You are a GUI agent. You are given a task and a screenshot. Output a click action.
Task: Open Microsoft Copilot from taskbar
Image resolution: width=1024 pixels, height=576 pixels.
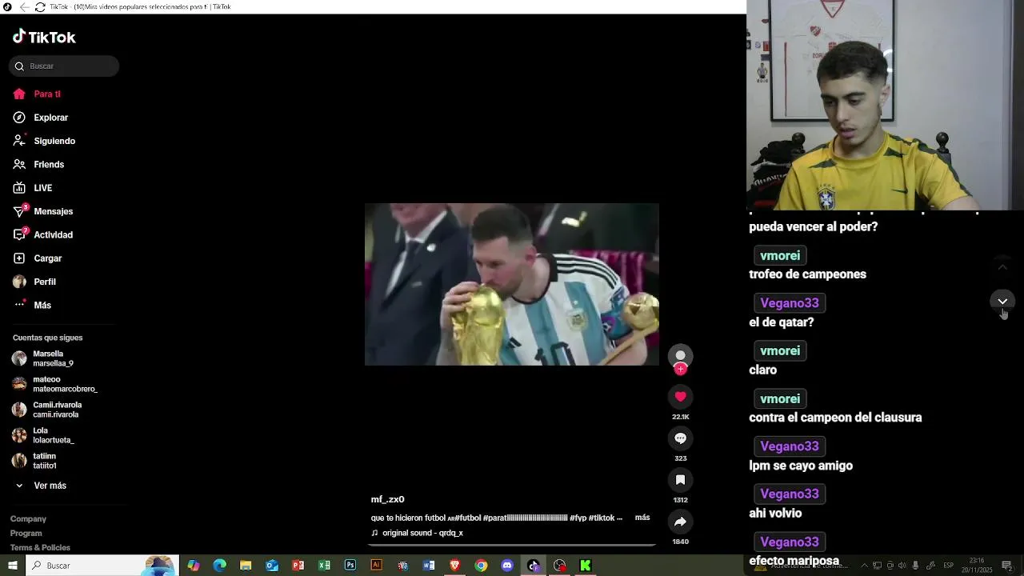coord(194,566)
